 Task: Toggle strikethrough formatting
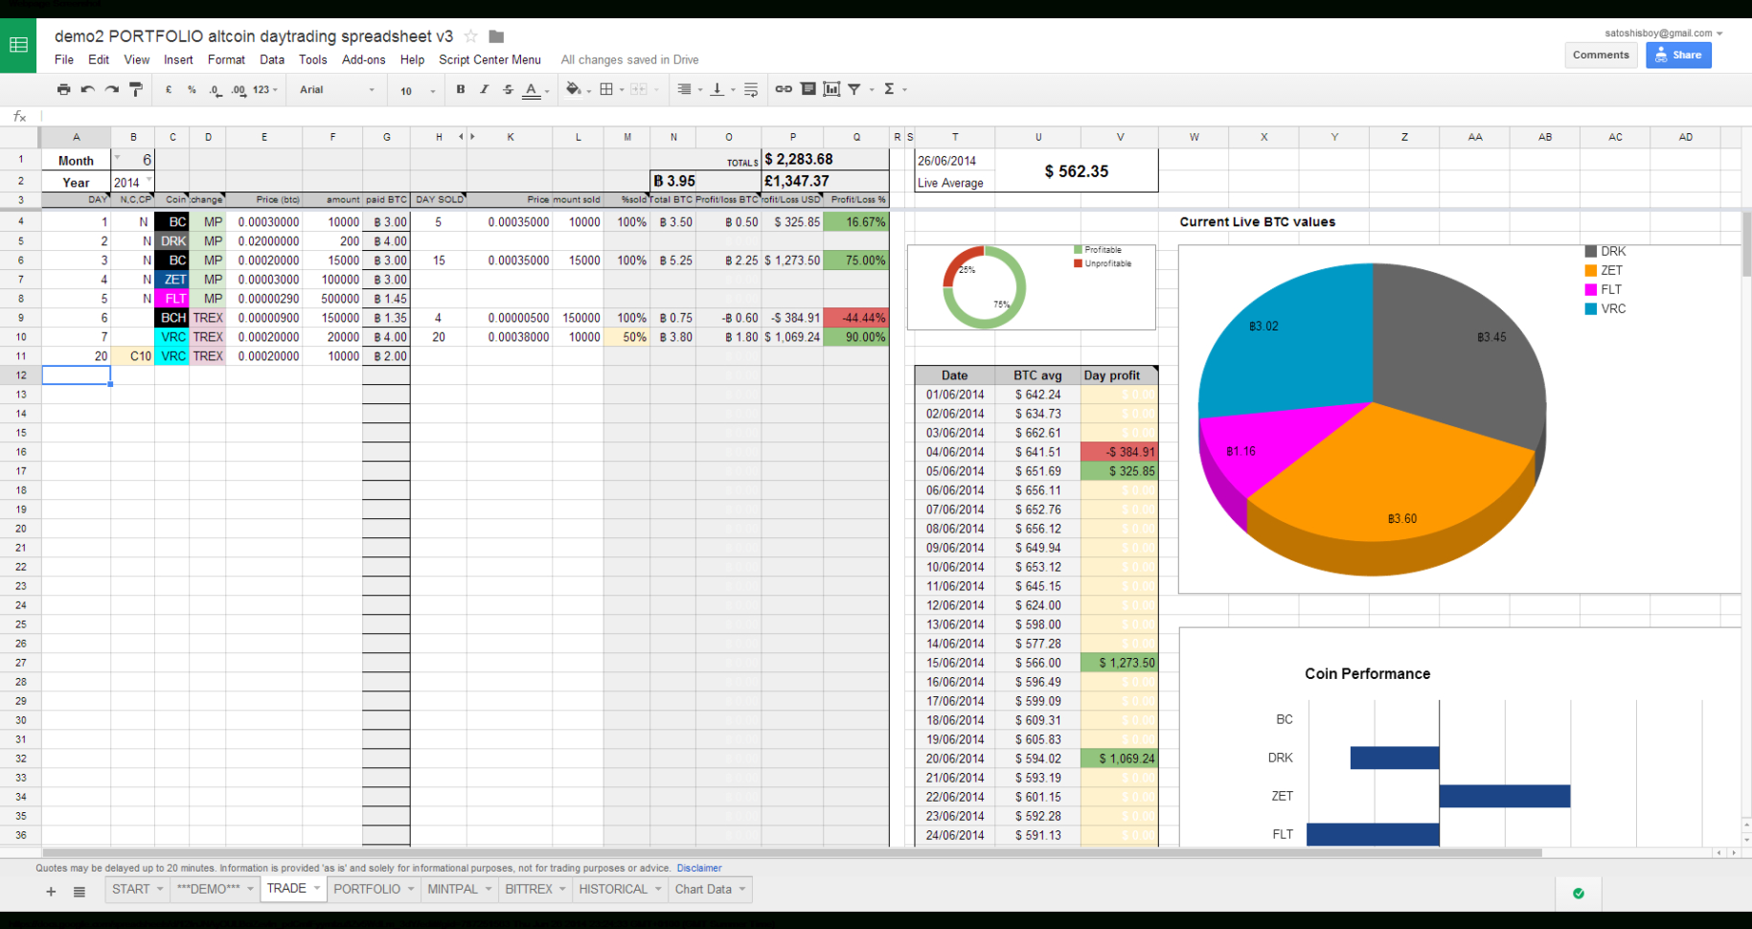[x=507, y=88]
